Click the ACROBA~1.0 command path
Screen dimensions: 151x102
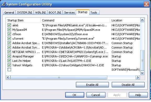click(x=74, y=47)
